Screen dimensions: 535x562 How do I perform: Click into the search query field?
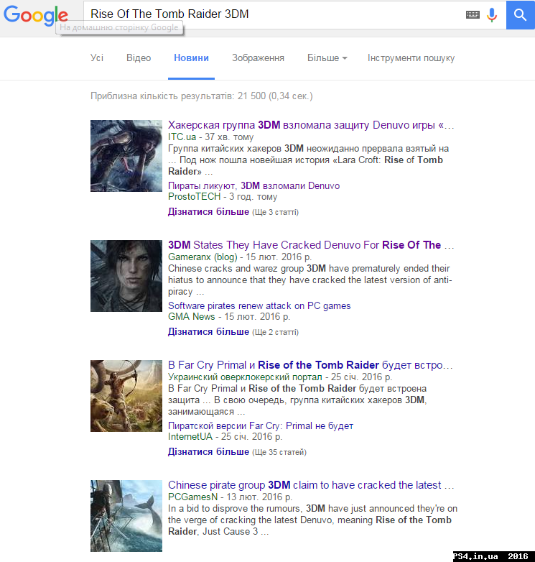tap(273, 14)
